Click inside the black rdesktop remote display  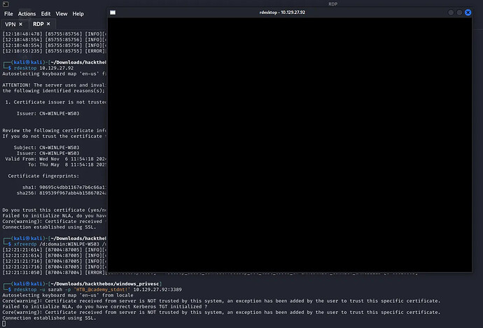pyautogui.click(x=290, y=145)
